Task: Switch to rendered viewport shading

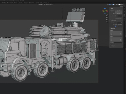Action: [x=122, y=4]
